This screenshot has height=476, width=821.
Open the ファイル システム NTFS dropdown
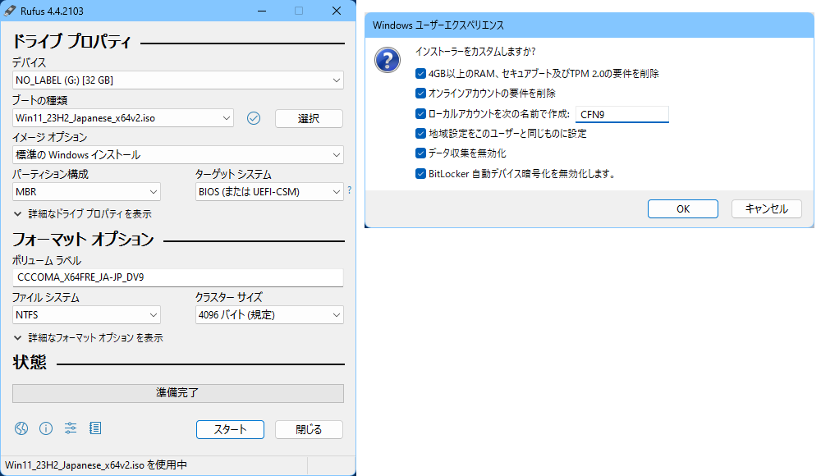(x=86, y=315)
